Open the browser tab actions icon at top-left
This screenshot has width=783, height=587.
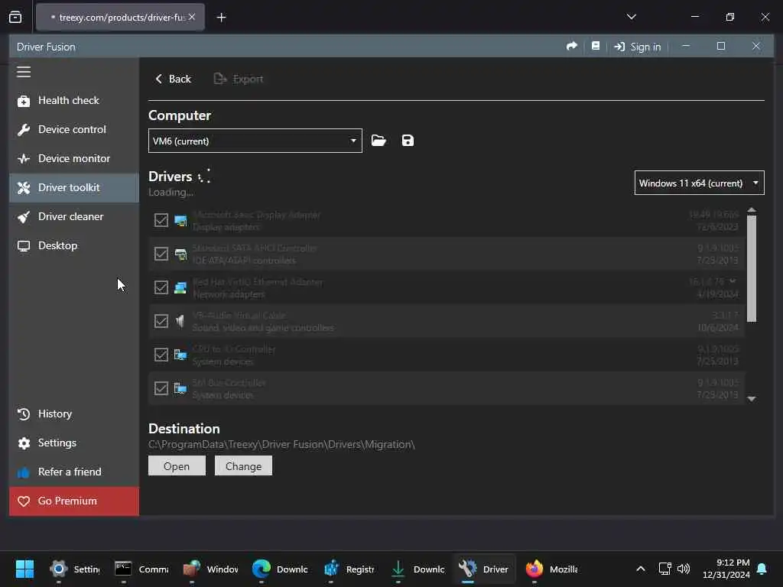pos(15,17)
